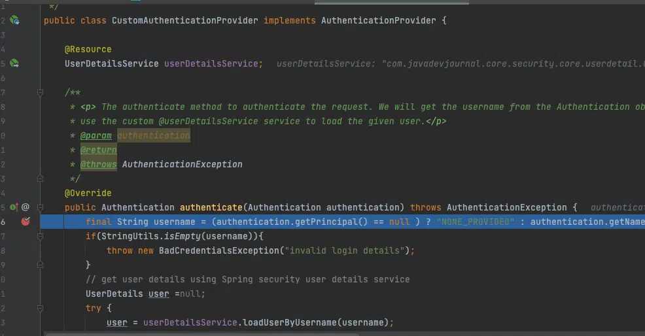Click the implements keyword in the class declaration
Screen dimensions: 645x336
coord(290,20)
